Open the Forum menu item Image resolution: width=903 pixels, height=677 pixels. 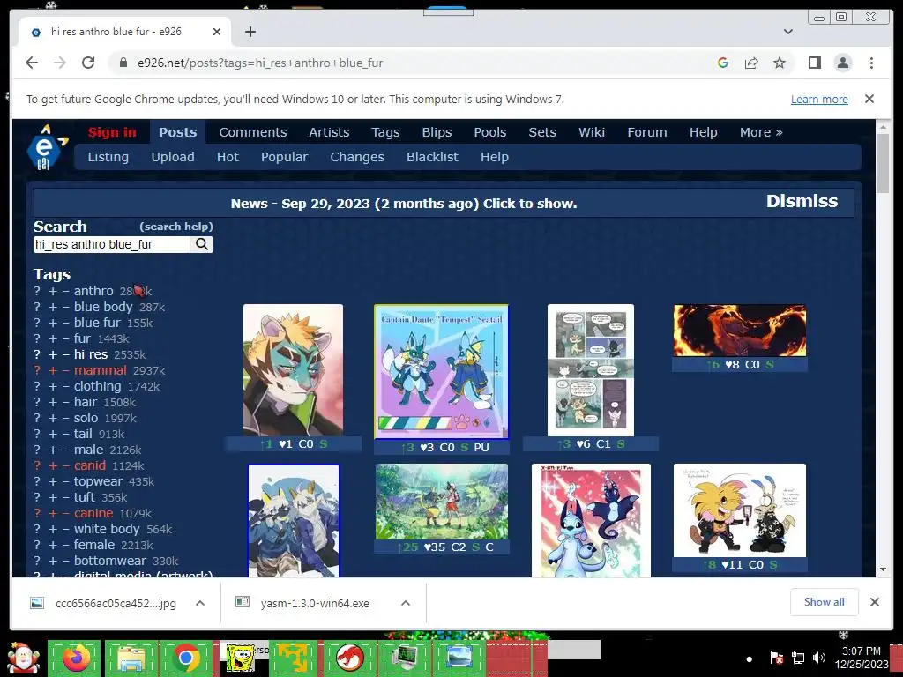(646, 132)
